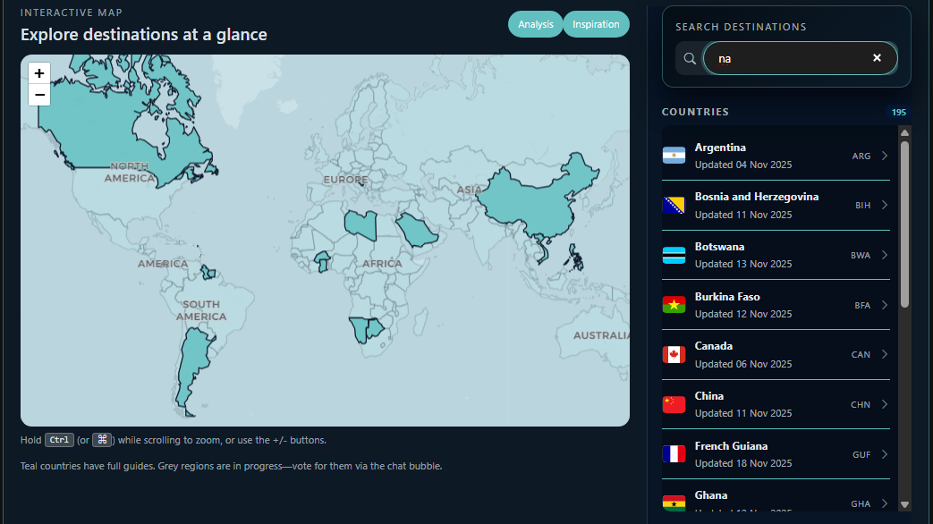Image resolution: width=933 pixels, height=524 pixels.
Task: Click the Ghana flag icon
Action: tap(674, 503)
